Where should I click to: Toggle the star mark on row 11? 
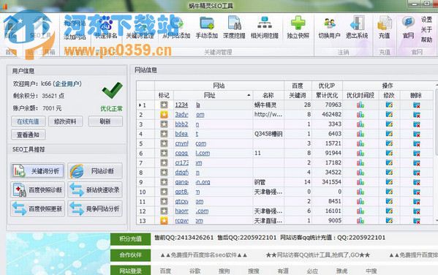point(164,202)
